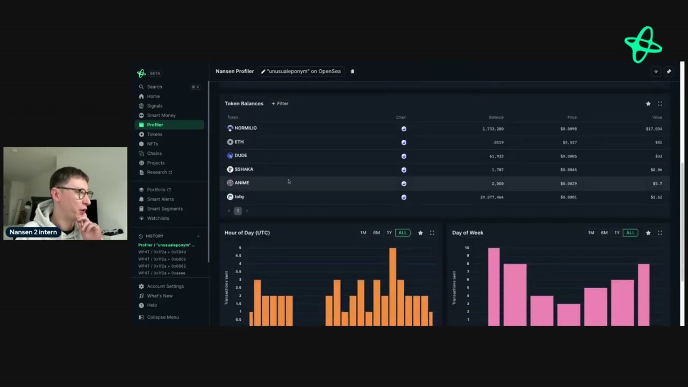Open the Profiler "unusualeponym" history entry
Screen dimensions: 688x387
(167, 245)
